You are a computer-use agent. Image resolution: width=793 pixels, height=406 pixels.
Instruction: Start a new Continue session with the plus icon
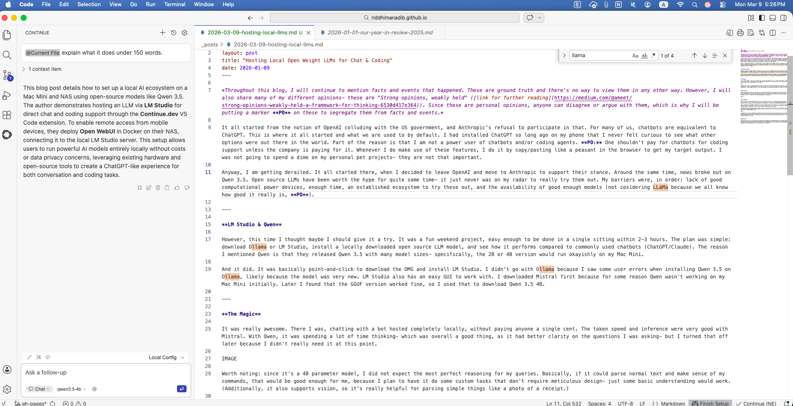162,33
